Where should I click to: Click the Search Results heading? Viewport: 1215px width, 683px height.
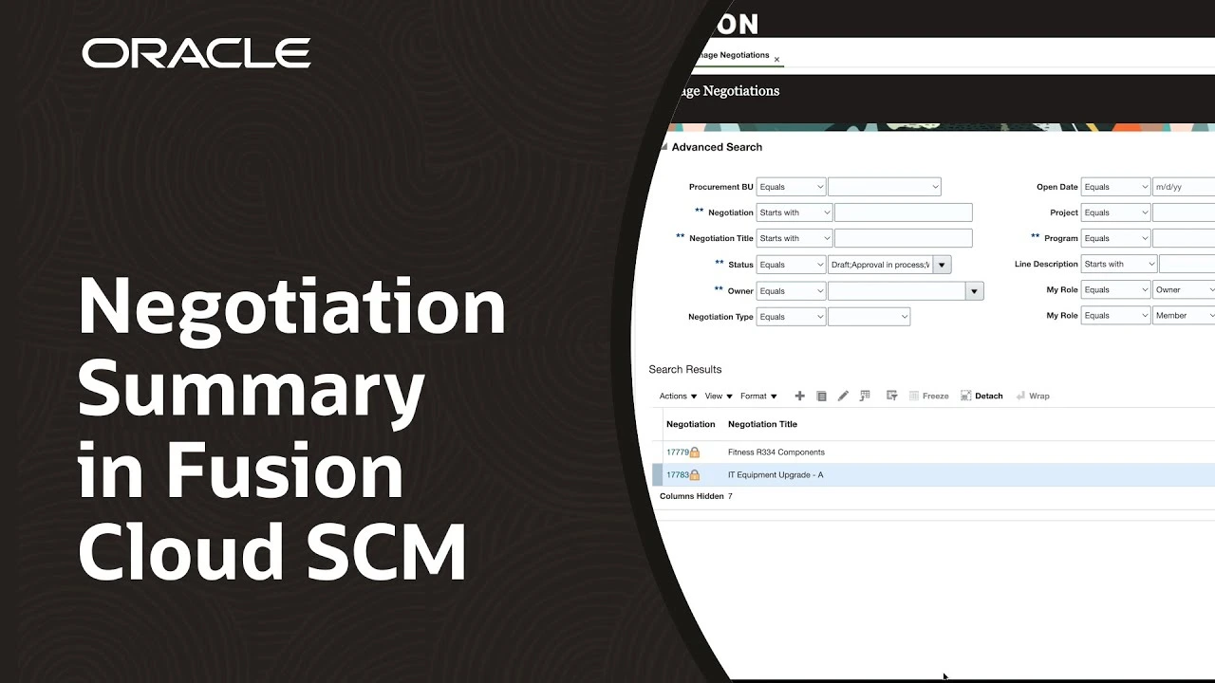[684, 369]
